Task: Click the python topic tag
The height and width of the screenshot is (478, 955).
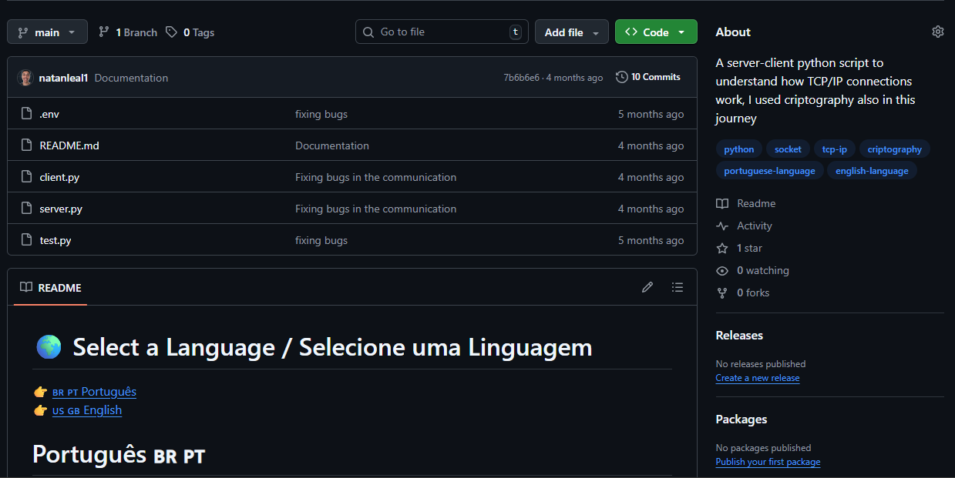Action: 738,149
